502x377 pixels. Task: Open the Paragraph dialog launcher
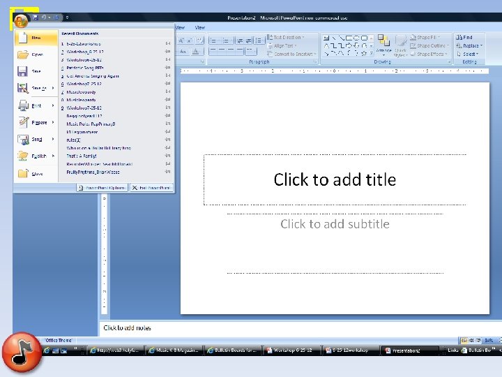pos(315,61)
